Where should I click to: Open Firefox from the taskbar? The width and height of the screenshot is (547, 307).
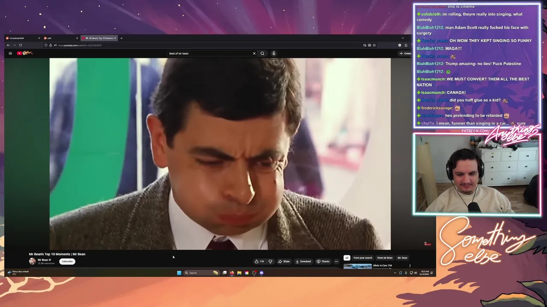232,273
